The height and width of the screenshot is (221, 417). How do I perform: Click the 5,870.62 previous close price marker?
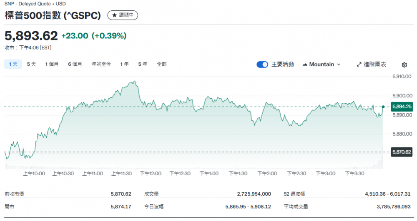click(402, 152)
